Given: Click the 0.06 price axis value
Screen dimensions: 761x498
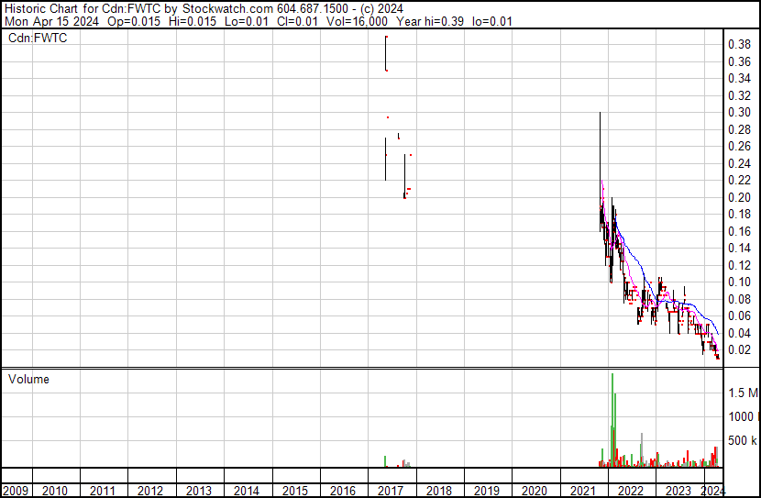Looking at the screenshot, I should pyautogui.click(x=740, y=316).
